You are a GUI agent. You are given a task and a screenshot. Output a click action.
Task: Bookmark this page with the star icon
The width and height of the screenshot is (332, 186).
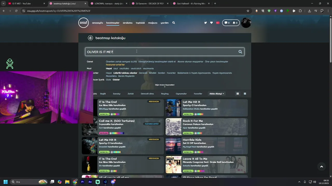248,11
